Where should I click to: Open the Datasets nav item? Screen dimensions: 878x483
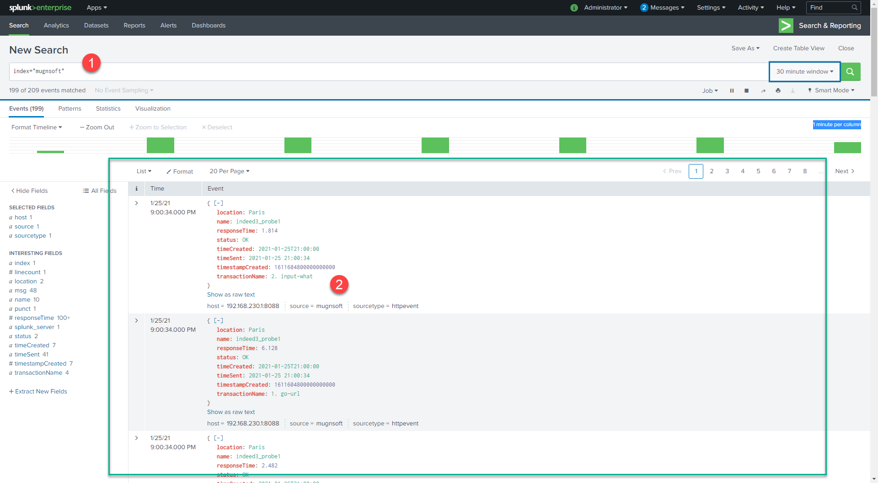click(x=96, y=26)
